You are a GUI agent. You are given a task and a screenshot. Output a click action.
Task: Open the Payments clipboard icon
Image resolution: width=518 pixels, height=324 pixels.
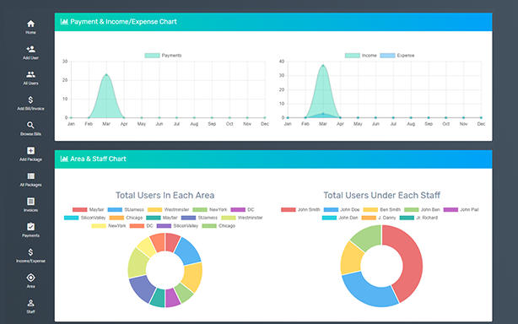coord(30,227)
